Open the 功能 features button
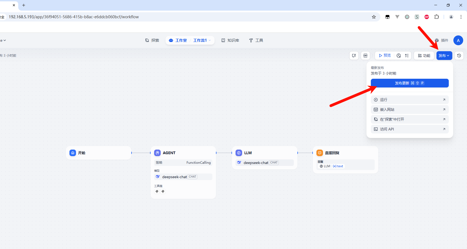This screenshot has width=467, height=249. click(x=424, y=56)
